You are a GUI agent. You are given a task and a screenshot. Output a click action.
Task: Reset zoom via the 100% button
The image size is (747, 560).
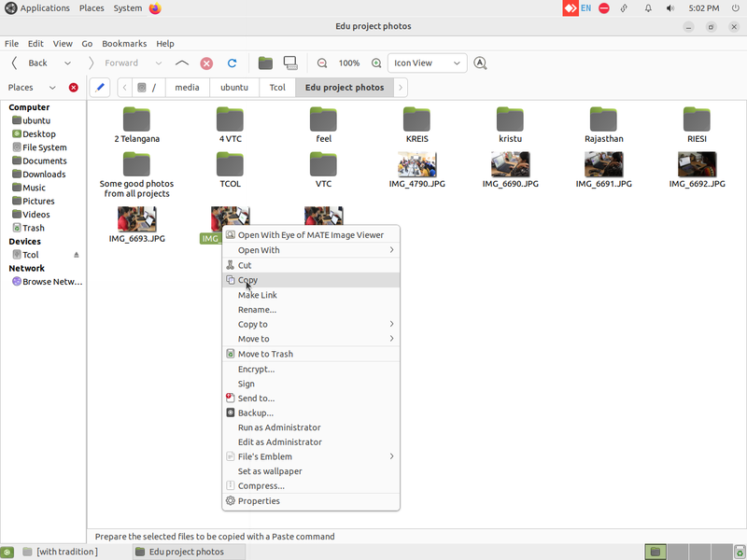349,63
